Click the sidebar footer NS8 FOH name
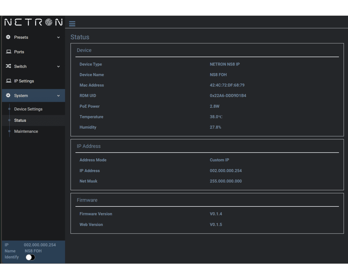This screenshot has height=279, width=348. 33,251
